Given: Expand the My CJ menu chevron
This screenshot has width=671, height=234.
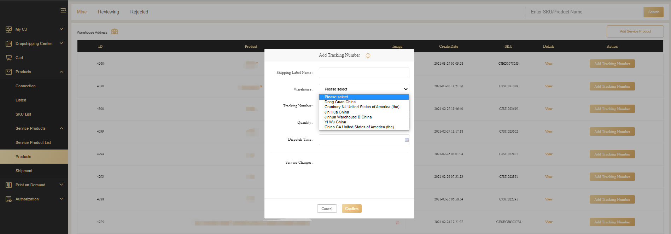Looking at the screenshot, I should pyautogui.click(x=62, y=29).
